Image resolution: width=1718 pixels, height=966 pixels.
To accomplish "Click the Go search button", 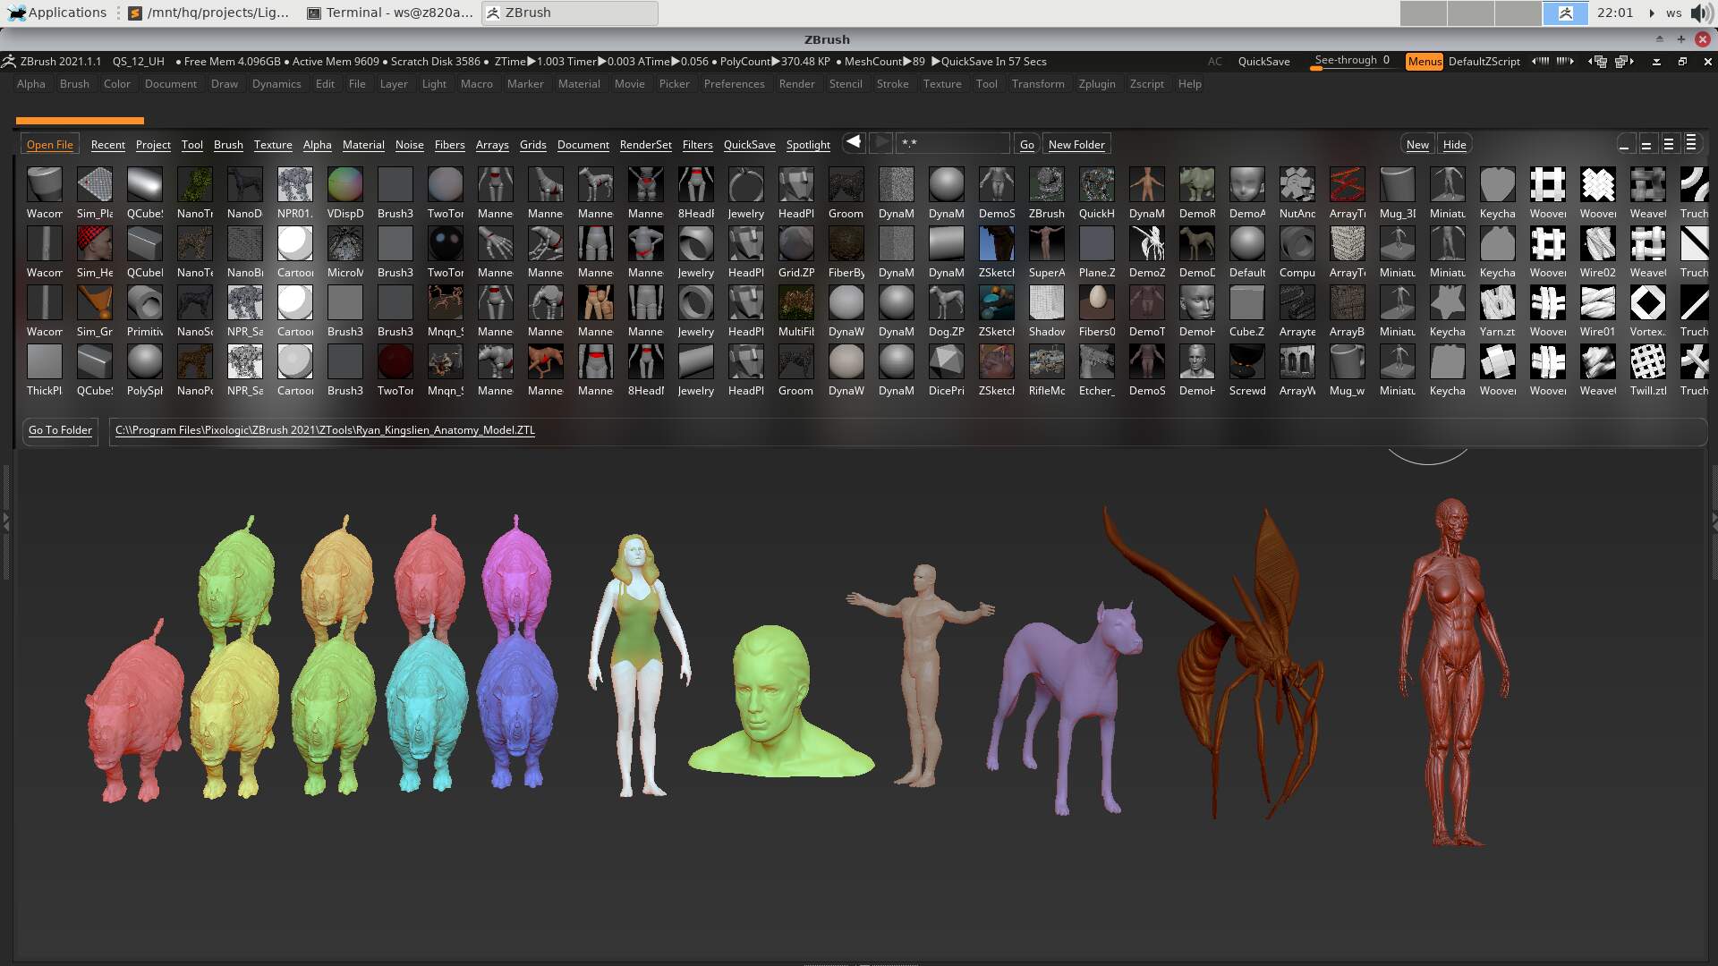I will tap(1026, 144).
